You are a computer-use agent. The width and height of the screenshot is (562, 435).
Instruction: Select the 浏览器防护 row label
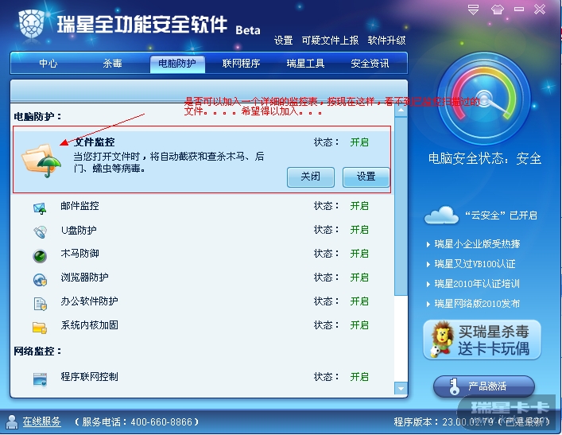pos(84,278)
